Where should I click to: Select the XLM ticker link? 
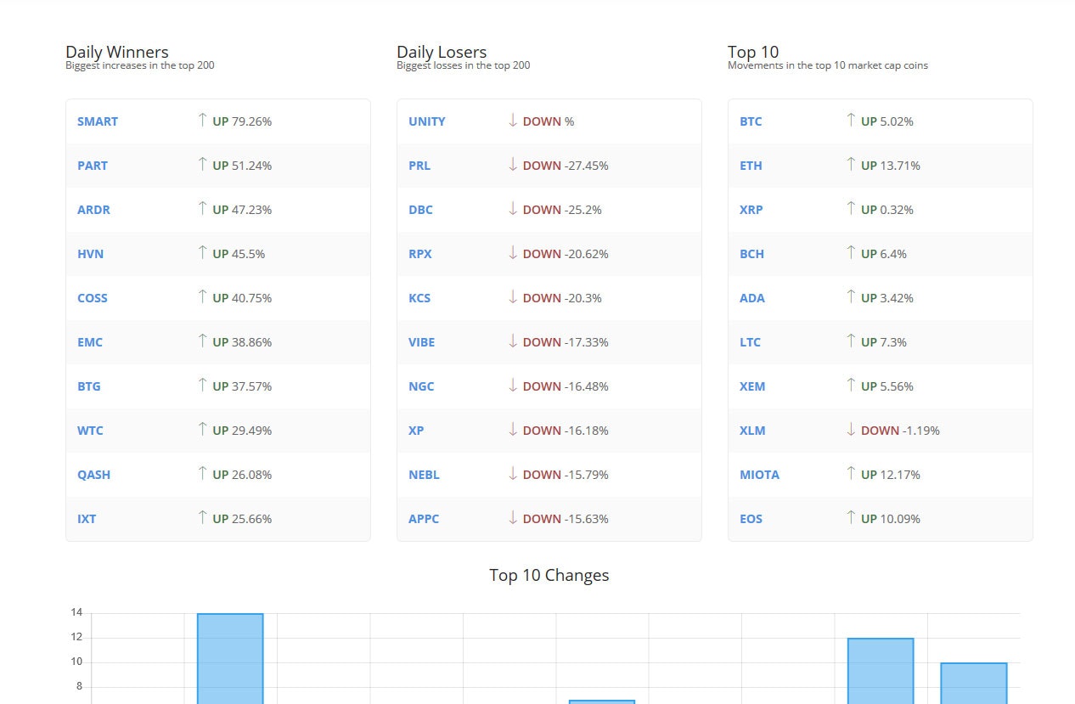coord(752,431)
